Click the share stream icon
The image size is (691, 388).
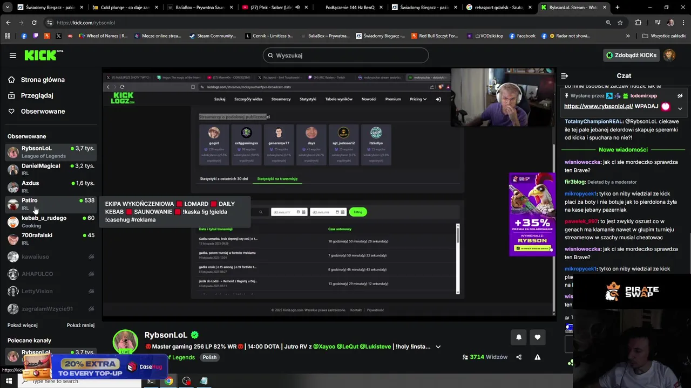pyautogui.click(x=519, y=357)
